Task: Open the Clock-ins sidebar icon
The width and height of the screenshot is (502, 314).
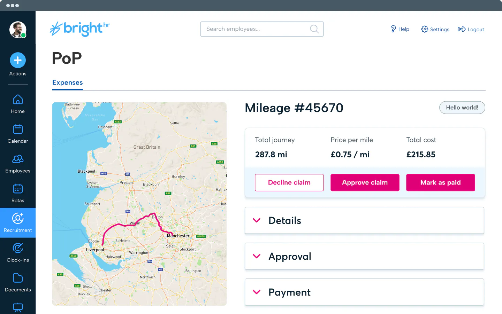Action: click(x=18, y=248)
